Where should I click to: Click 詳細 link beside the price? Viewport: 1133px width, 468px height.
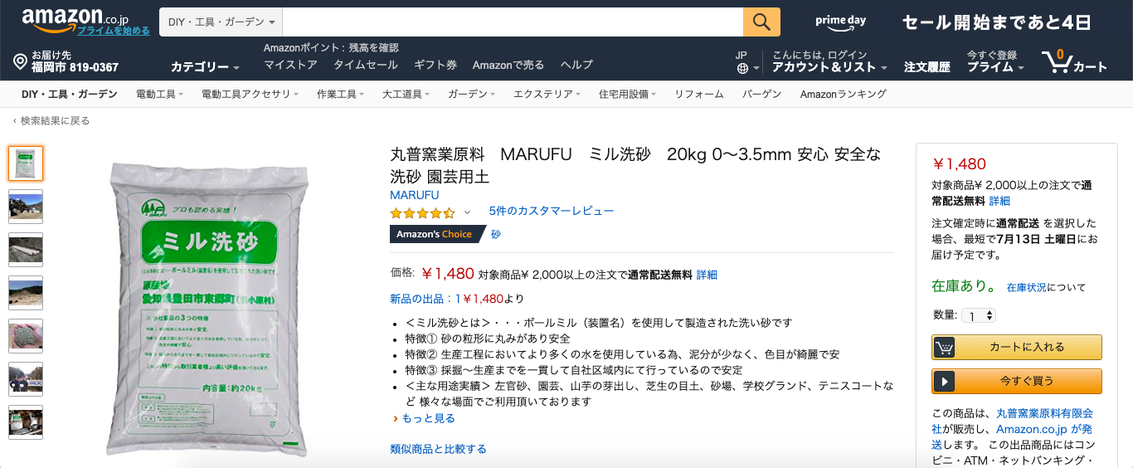pyautogui.click(x=707, y=275)
